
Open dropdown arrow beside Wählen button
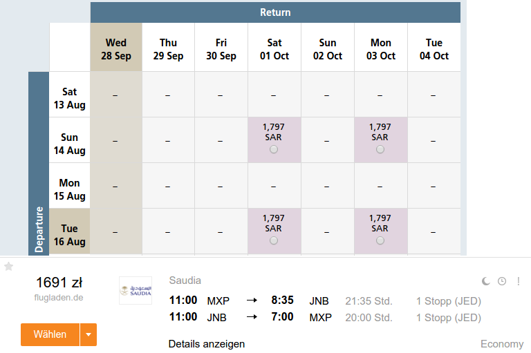pyautogui.click(x=88, y=335)
